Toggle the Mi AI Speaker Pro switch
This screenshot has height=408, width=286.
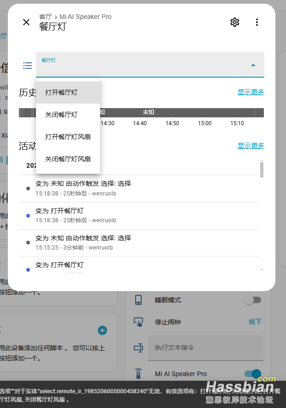pyautogui.click(x=253, y=374)
